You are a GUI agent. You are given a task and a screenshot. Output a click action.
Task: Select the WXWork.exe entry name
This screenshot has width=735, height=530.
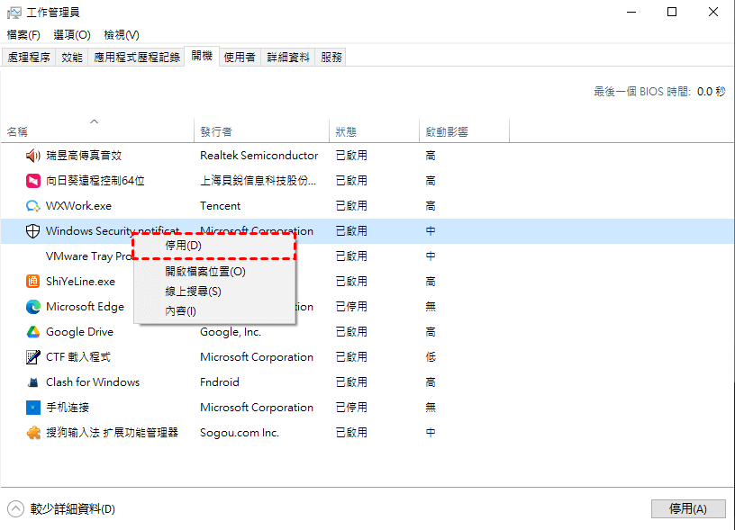[x=78, y=206]
